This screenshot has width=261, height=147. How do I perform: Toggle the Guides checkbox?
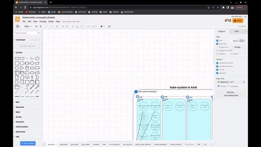217,70
